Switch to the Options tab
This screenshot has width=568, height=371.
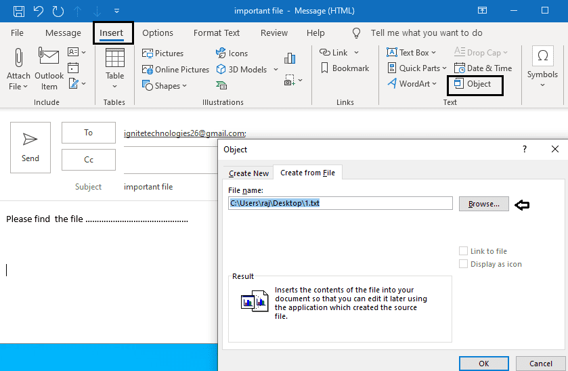coord(158,33)
